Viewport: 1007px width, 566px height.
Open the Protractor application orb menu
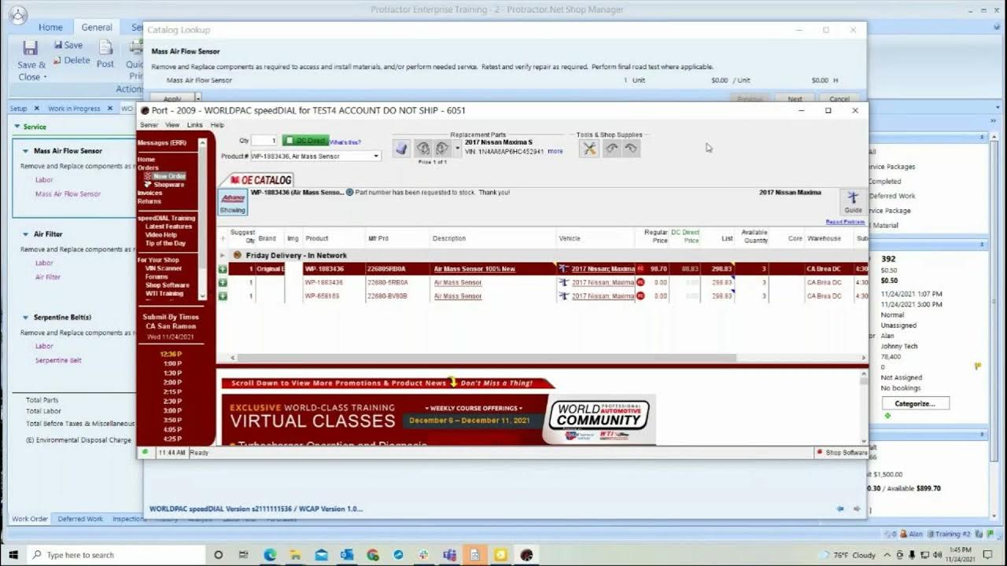coord(16,14)
